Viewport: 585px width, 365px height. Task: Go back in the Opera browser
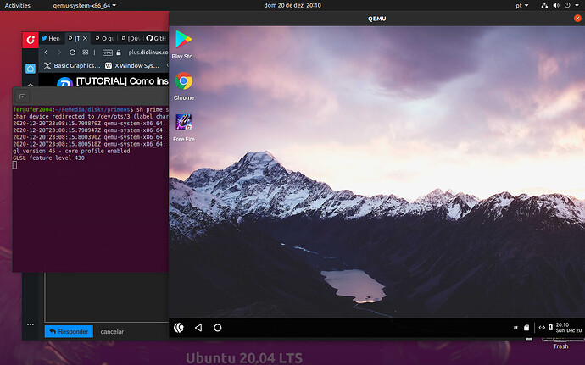47,53
